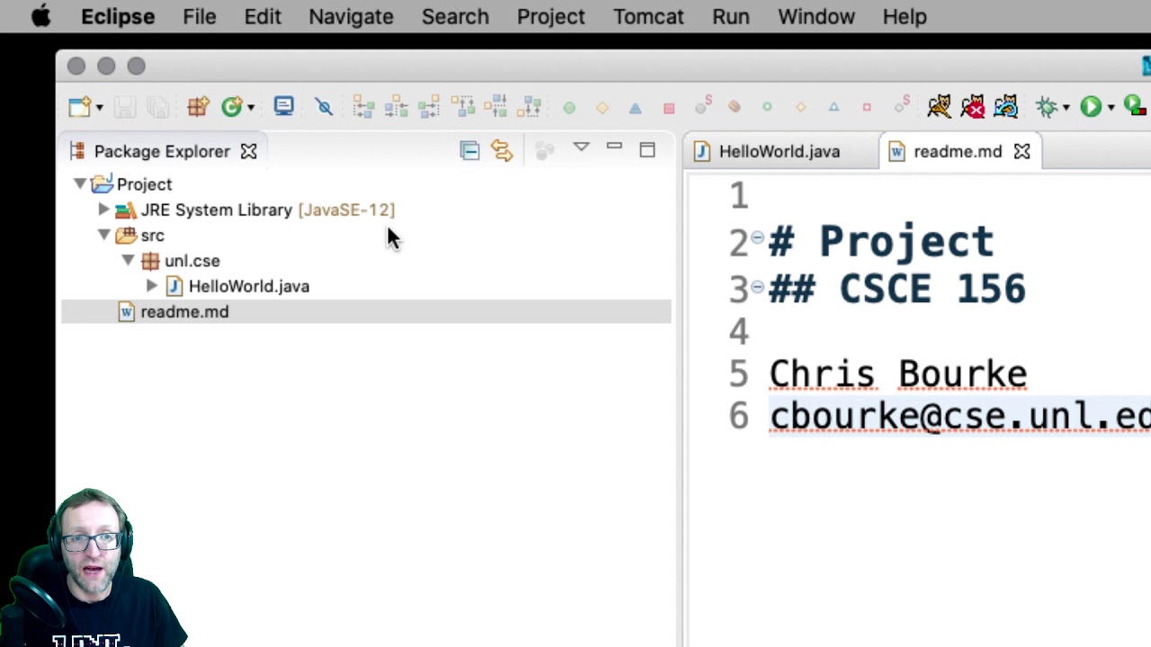Open the Tomcat menu
1151x647 pixels.
(x=648, y=16)
